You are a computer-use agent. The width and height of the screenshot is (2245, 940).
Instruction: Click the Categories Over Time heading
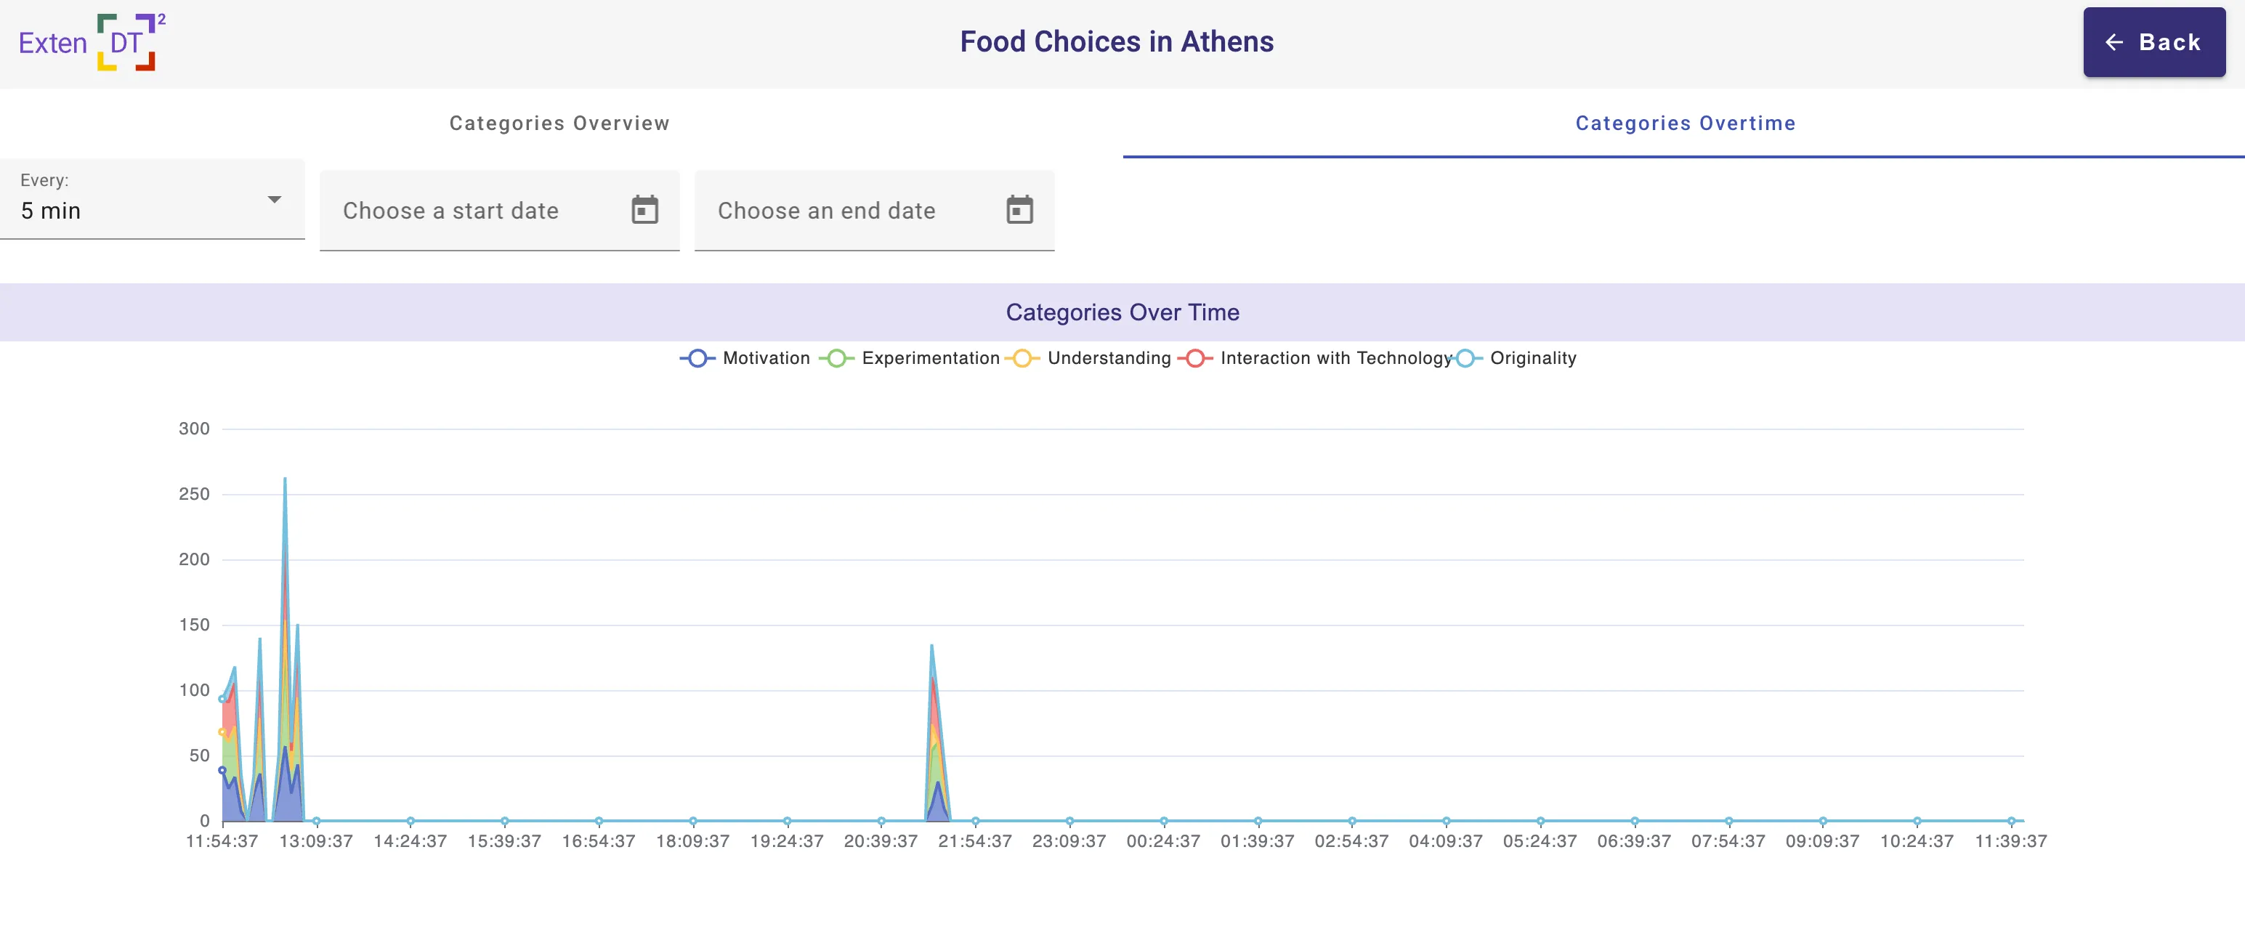[1122, 312]
